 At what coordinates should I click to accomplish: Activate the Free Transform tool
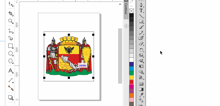click(x=141, y=66)
